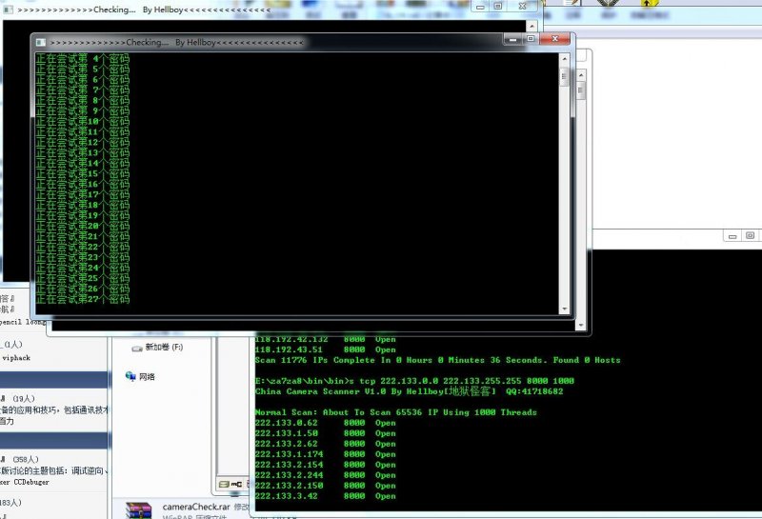Select the line trying password number 27

83,299
